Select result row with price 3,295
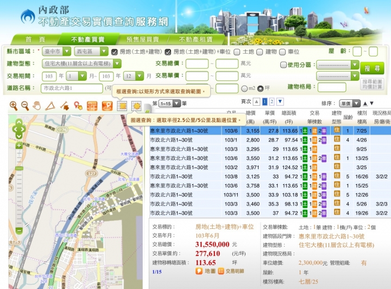Screen dimensions: 391x289 click(270, 149)
